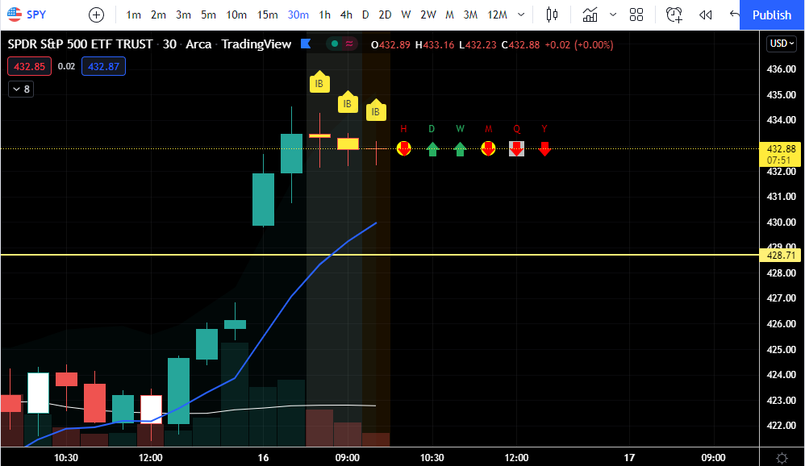Click the D timeframe green up arrow
805x466 pixels.
click(432, 149)
